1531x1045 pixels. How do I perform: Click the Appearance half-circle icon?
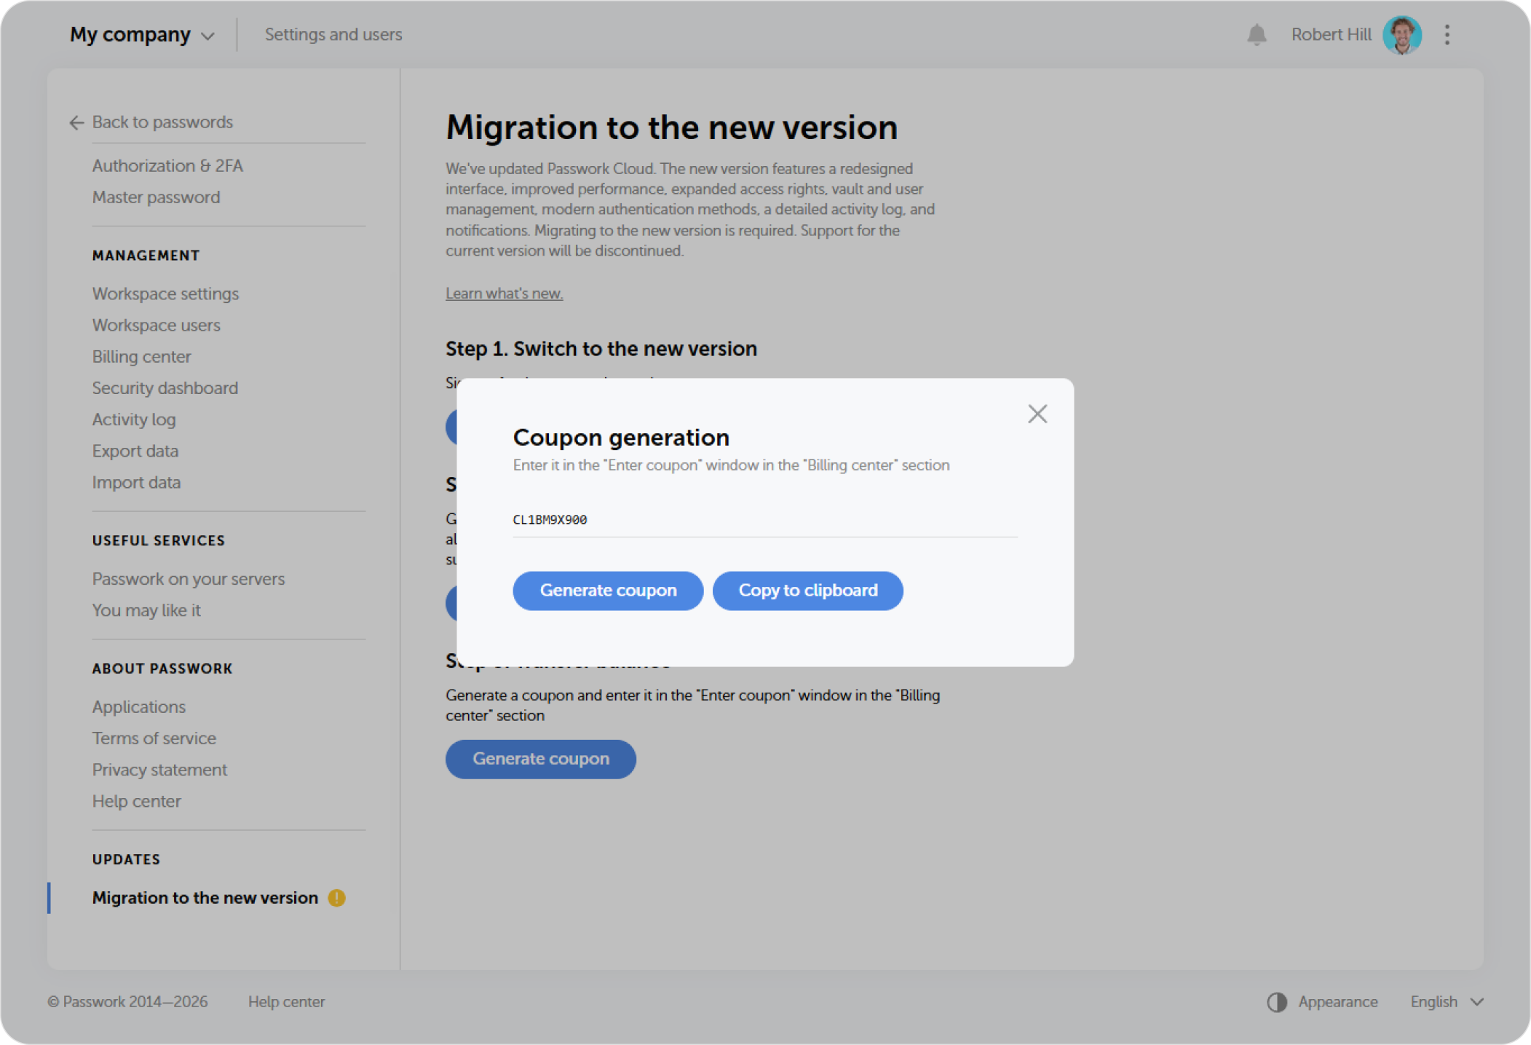point(1277,1002)
